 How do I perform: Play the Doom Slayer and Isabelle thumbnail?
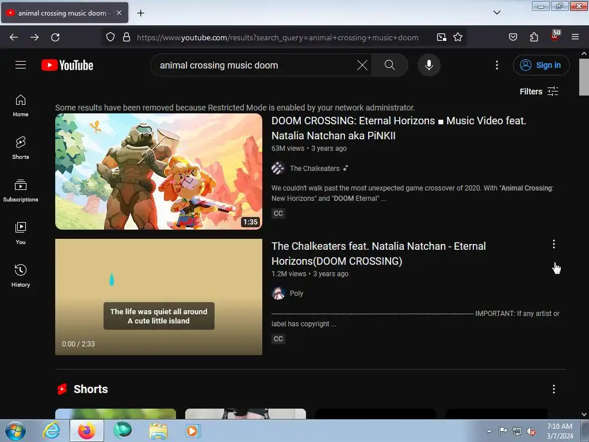[159, 172]
